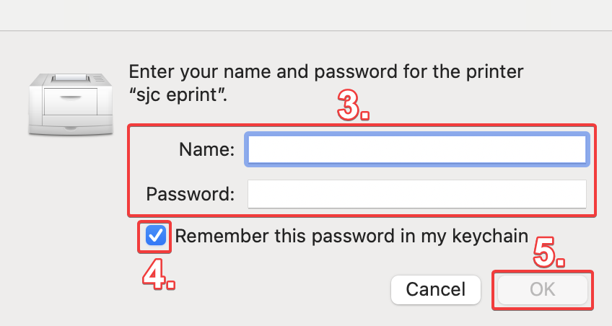Screen dimensions: 612x326
Task: Click the red outline around the credential fields
Action: coord(362,125)
